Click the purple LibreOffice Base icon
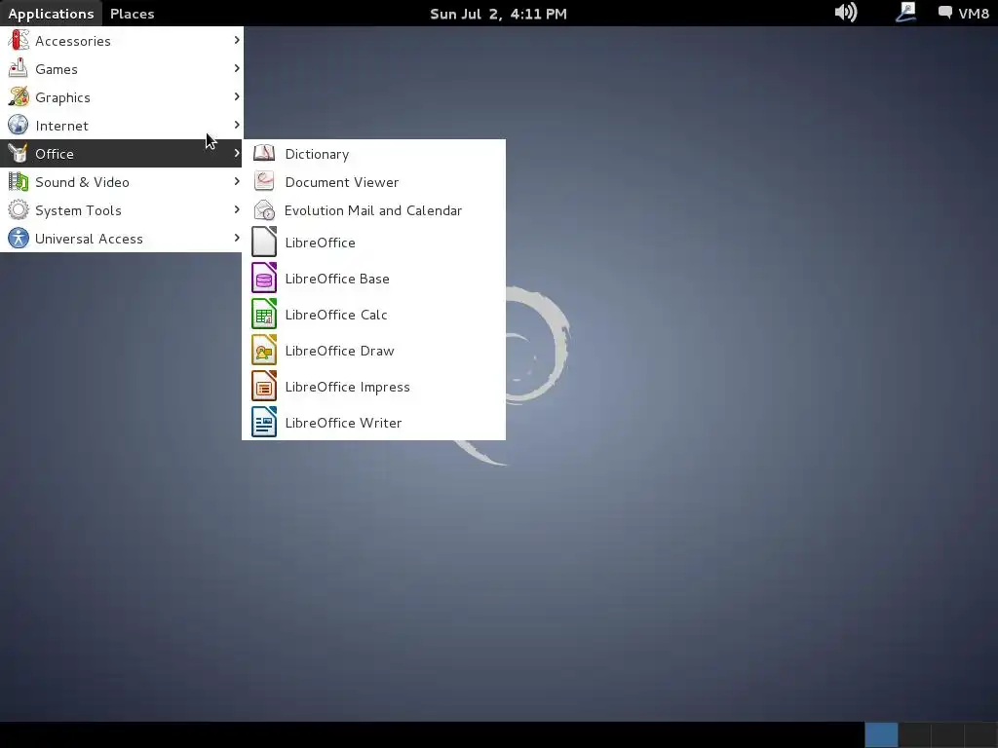 (264, 278)
